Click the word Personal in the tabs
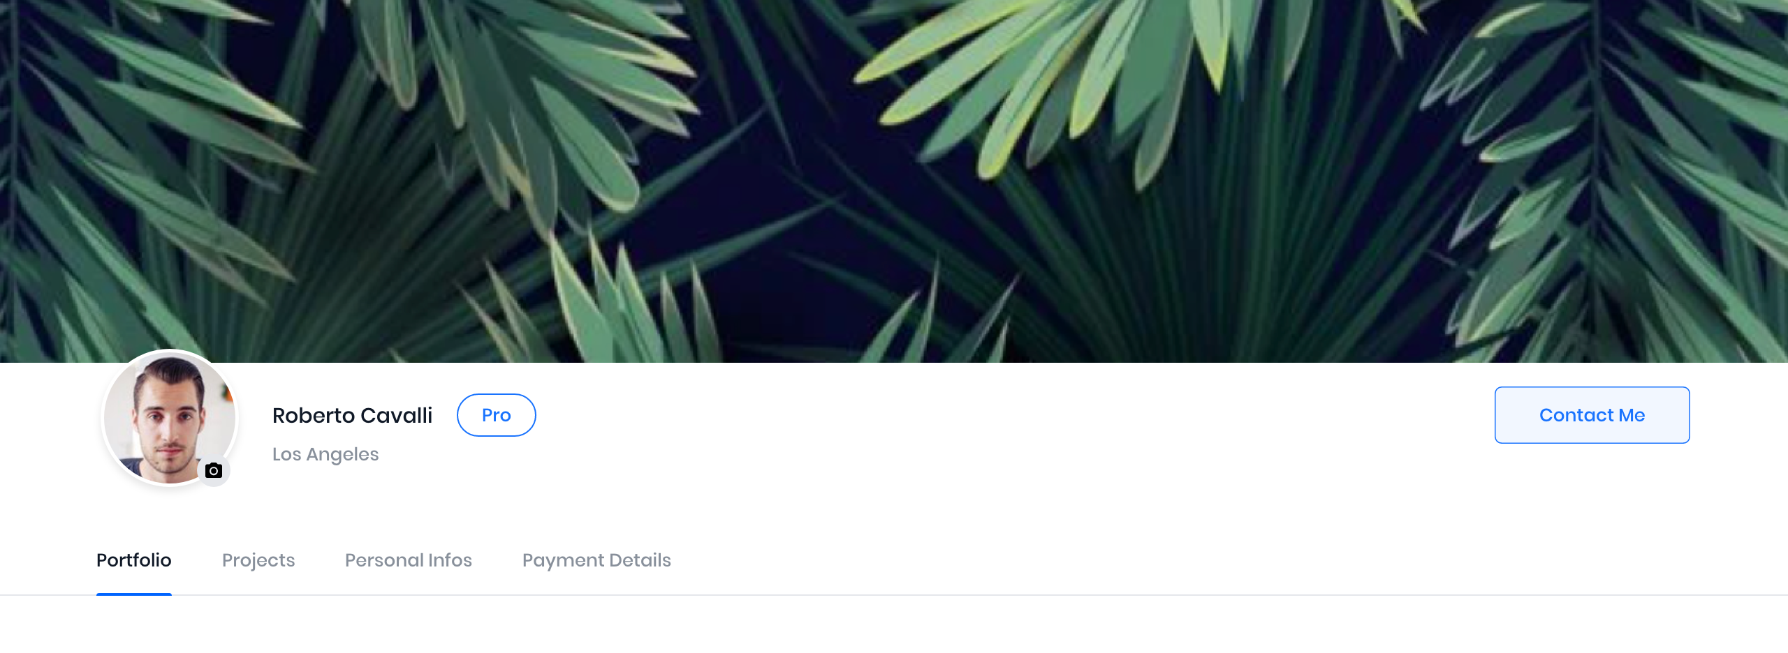This screenshot has width=1788, height=653. coord(384,560)
